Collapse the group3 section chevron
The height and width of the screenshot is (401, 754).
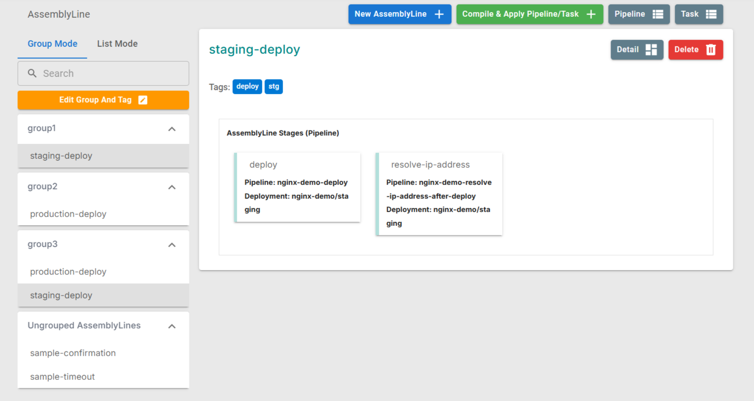click(172, 245)
